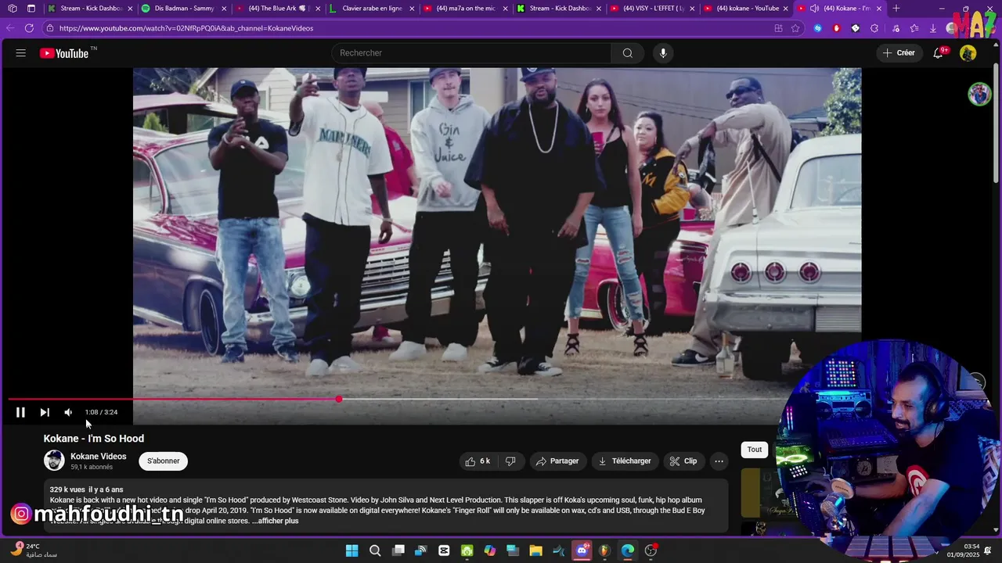Like the video with thumbs up
1002x563 pixels.
tap(478, 461)
